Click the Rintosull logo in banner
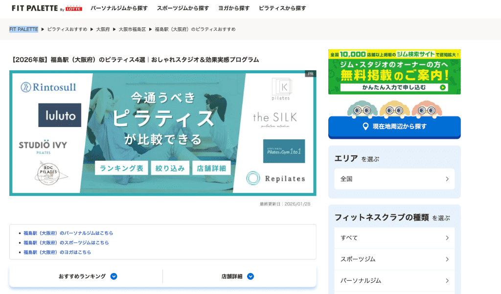The image size is (501, 294). pos(48,87)
